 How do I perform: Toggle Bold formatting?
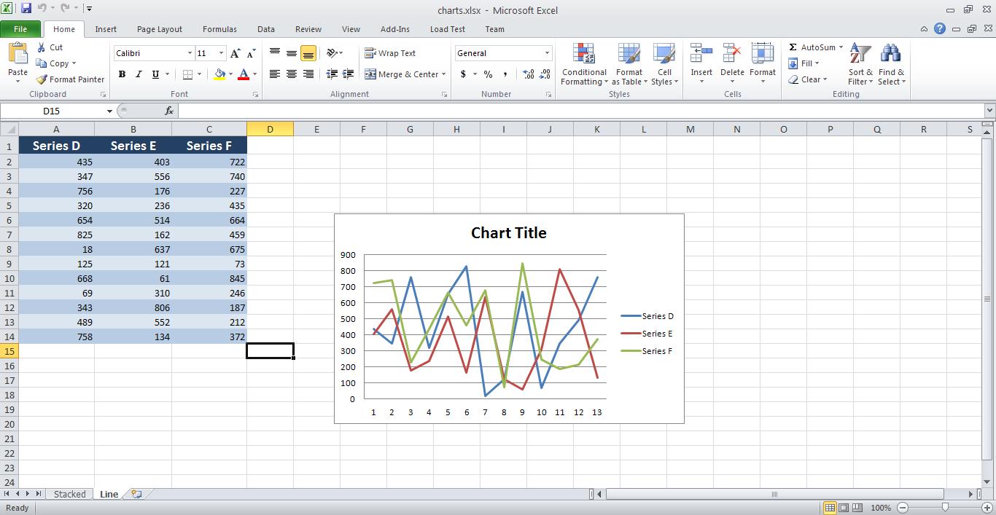122,74
